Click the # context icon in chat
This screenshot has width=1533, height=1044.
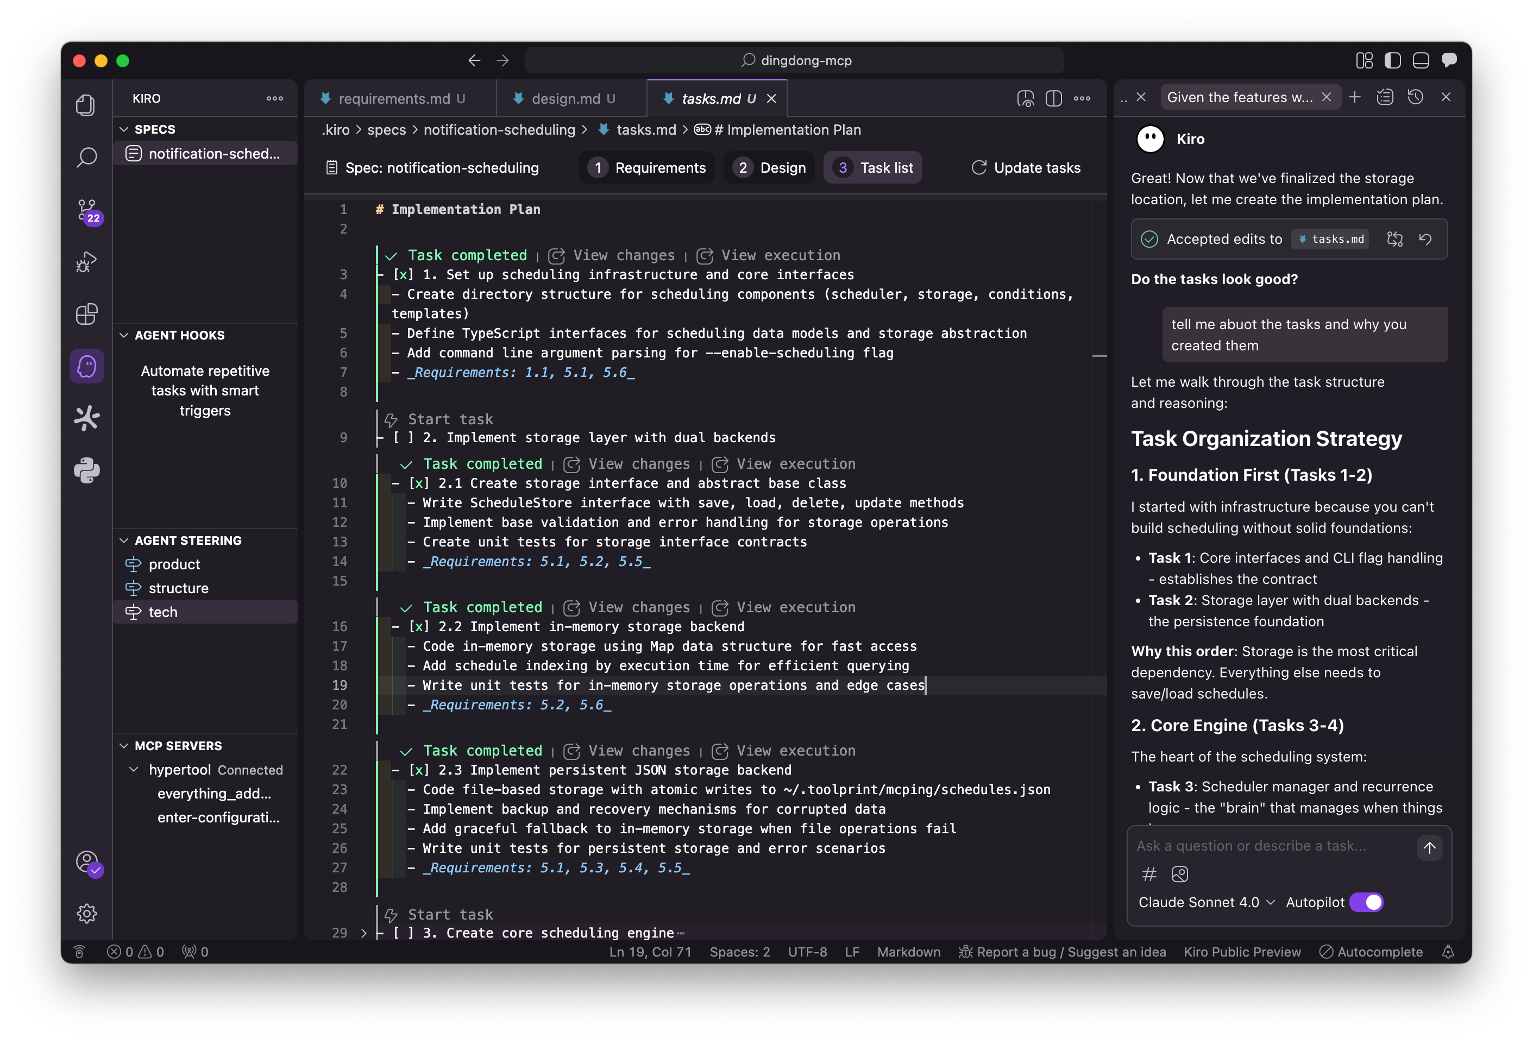[1148, 874]
